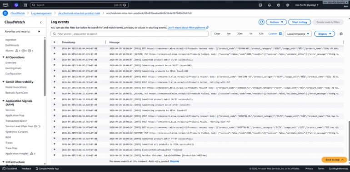Open the account menu at top right

pos(335,2)
